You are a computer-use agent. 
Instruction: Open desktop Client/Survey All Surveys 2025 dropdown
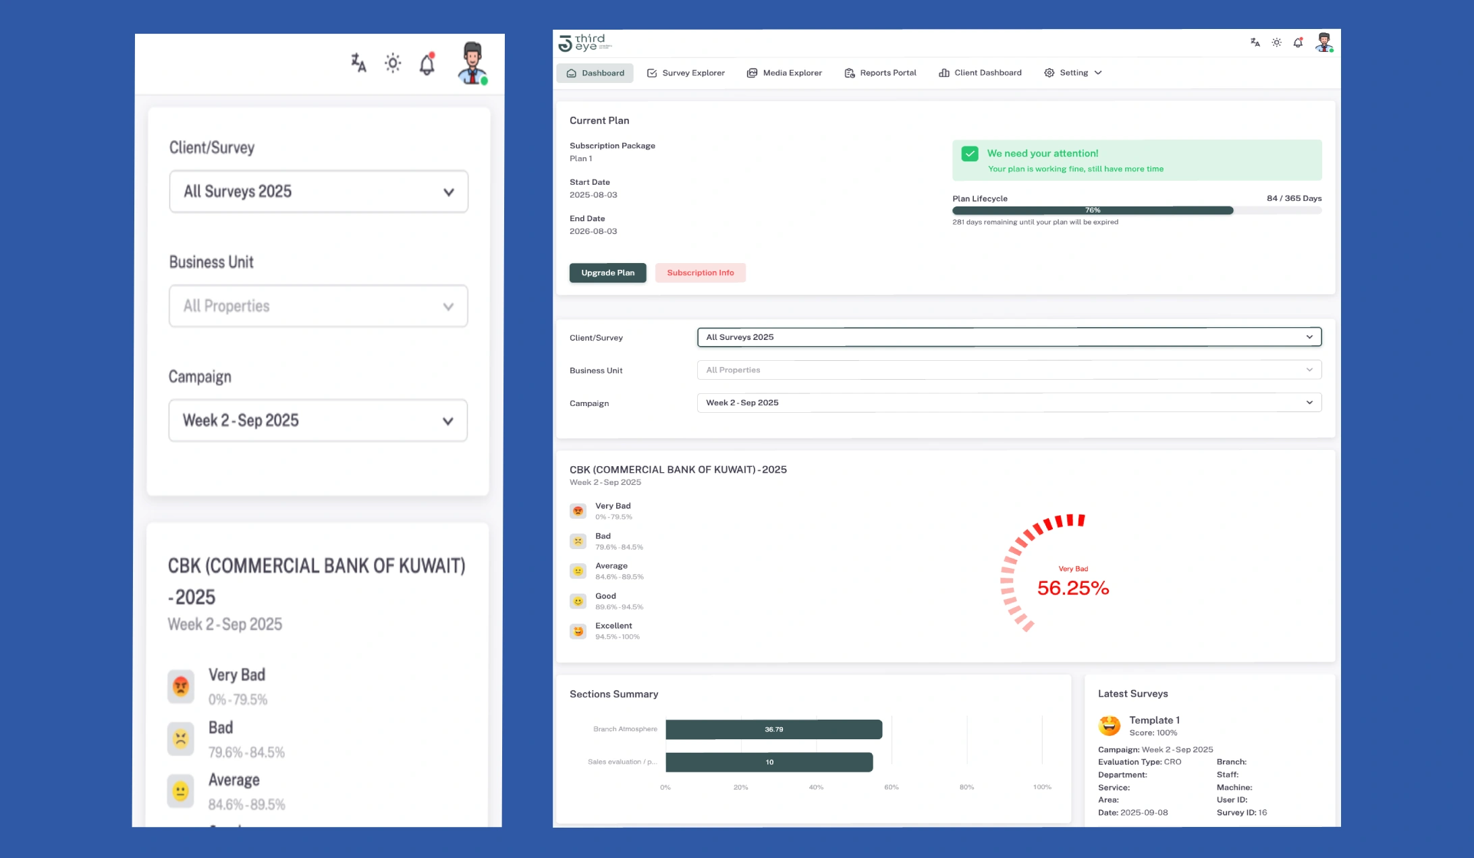point(1009,337)
